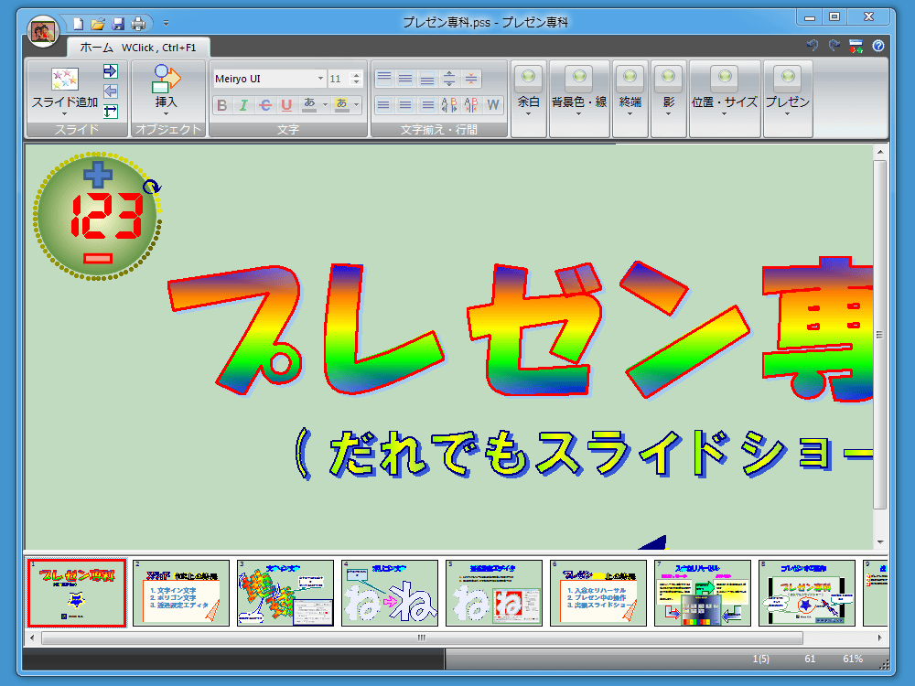
Task: Select slide 8 thumbnail
Action: [807, 594]
